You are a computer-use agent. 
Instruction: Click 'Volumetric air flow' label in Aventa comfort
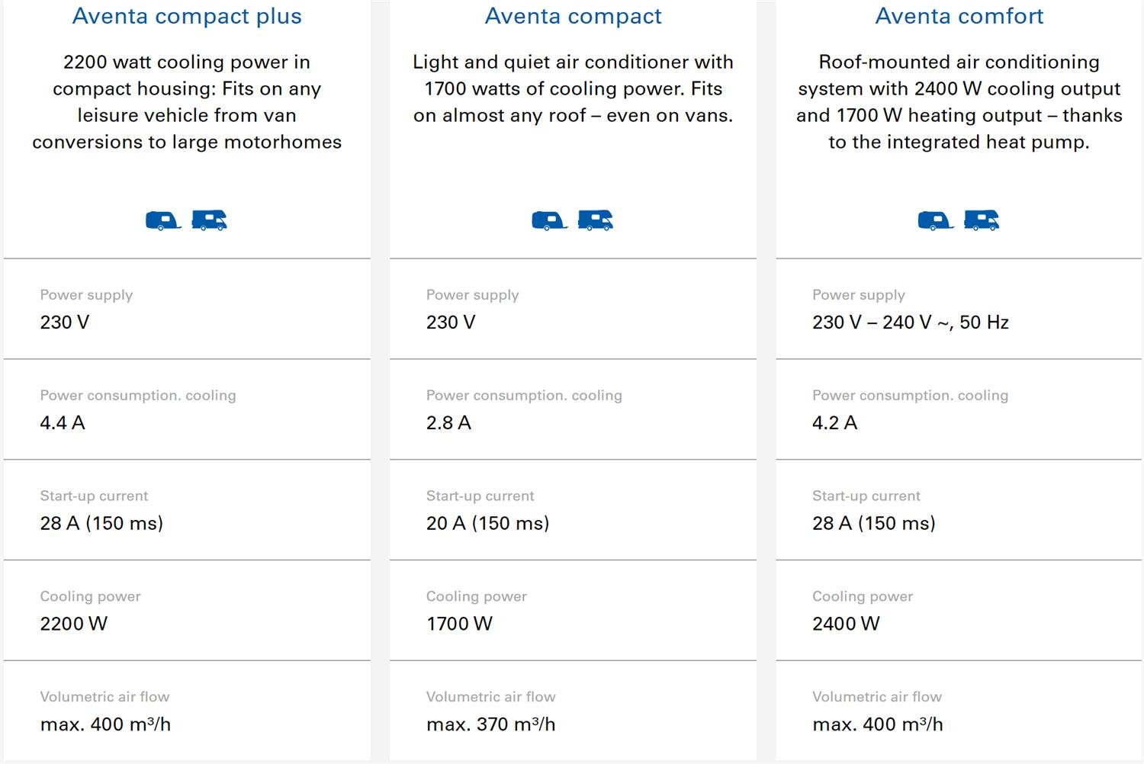pos(877,697)
